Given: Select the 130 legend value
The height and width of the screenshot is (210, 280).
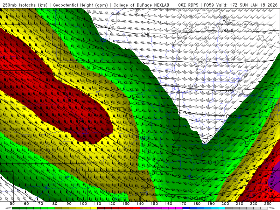Looking at the screenshot, I should coord(126,204).
